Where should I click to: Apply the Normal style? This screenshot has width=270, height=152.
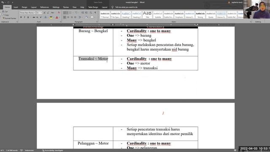105,15
